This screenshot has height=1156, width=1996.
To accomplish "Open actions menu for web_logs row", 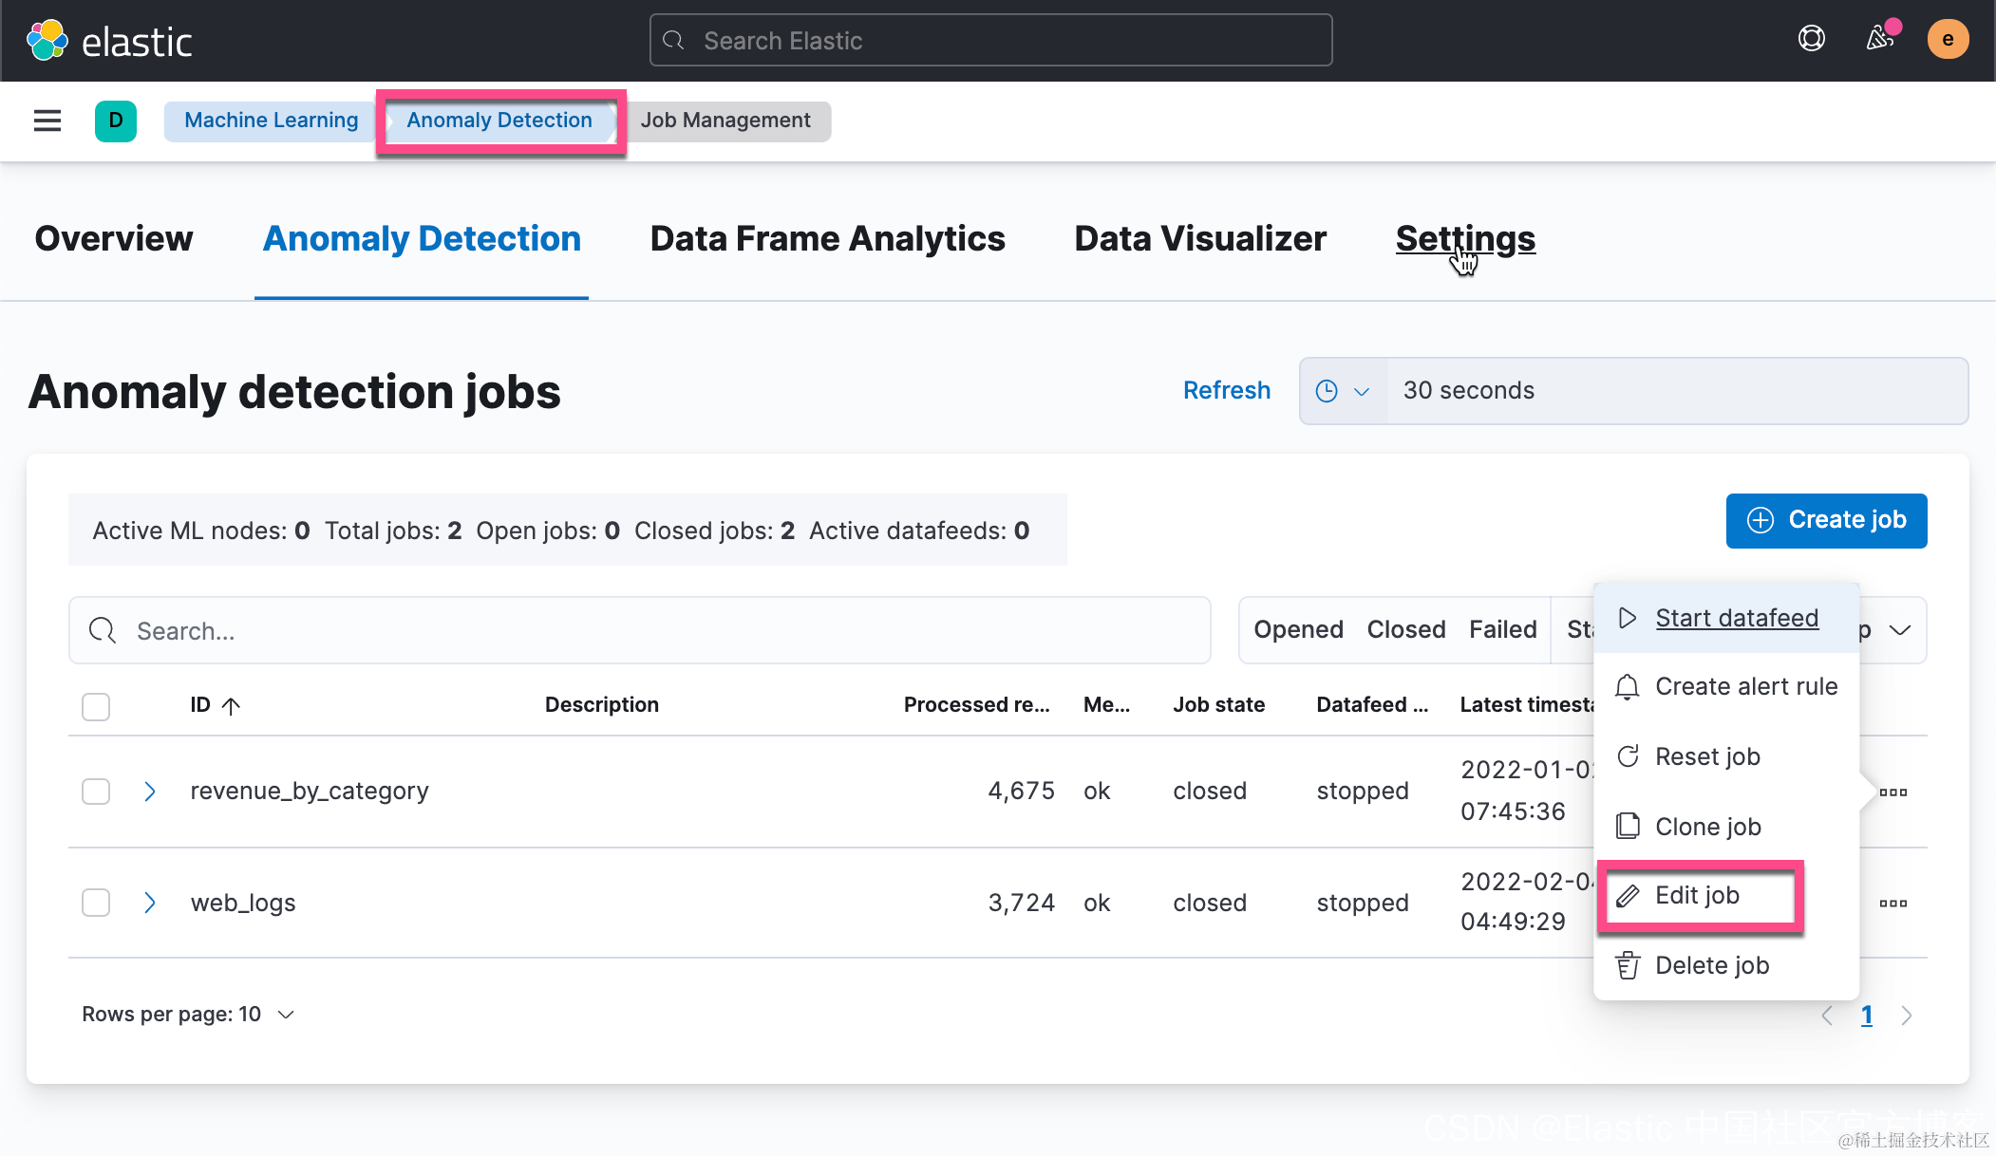I will 1892,903.
